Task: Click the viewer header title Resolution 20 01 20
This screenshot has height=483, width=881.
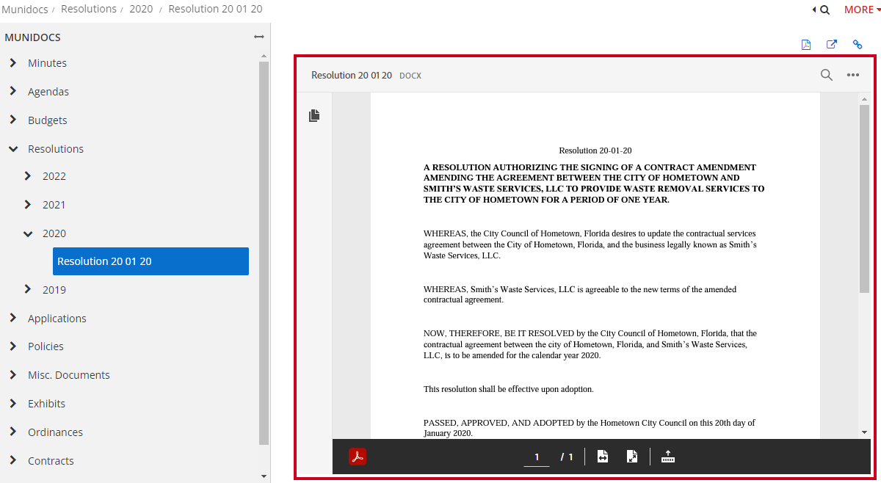Action: [352, 76]
